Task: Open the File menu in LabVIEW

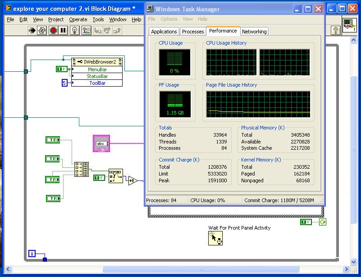Action: 10,19
